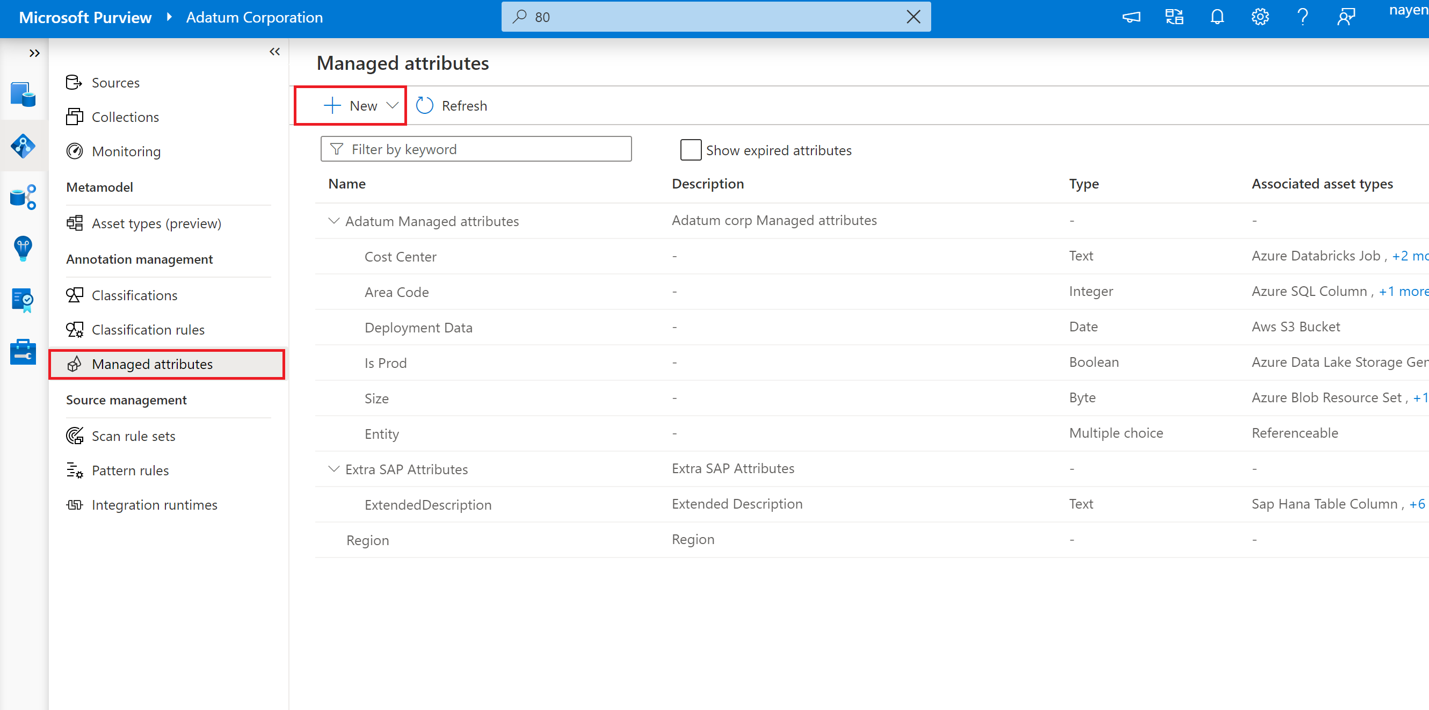
Task: Click '+1 more' link for Area Code
Action: click(x=1403, y=291)
